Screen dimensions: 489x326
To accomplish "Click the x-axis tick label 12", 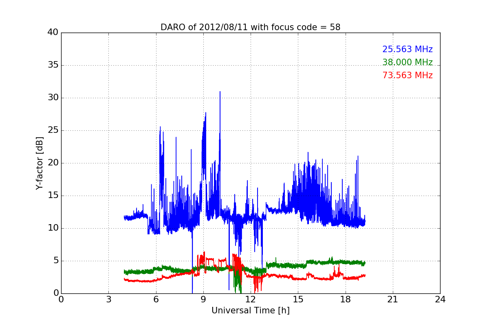I will tap(250, 300).
